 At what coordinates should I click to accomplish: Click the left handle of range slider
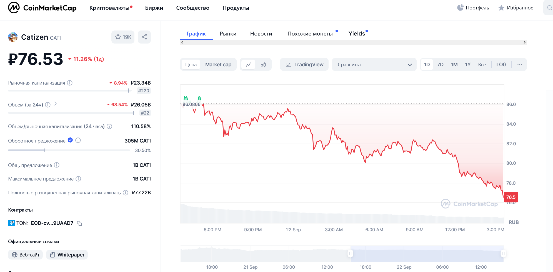351,253
